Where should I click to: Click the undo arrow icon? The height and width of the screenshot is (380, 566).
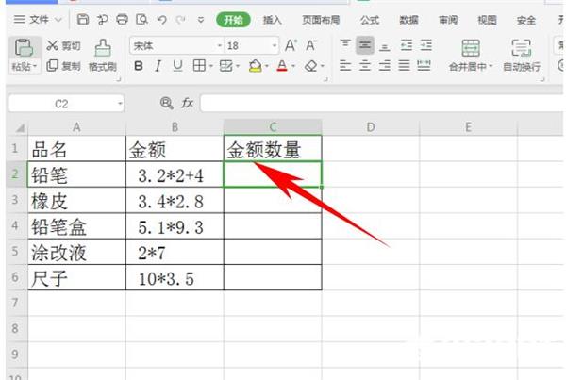[161, 20]
